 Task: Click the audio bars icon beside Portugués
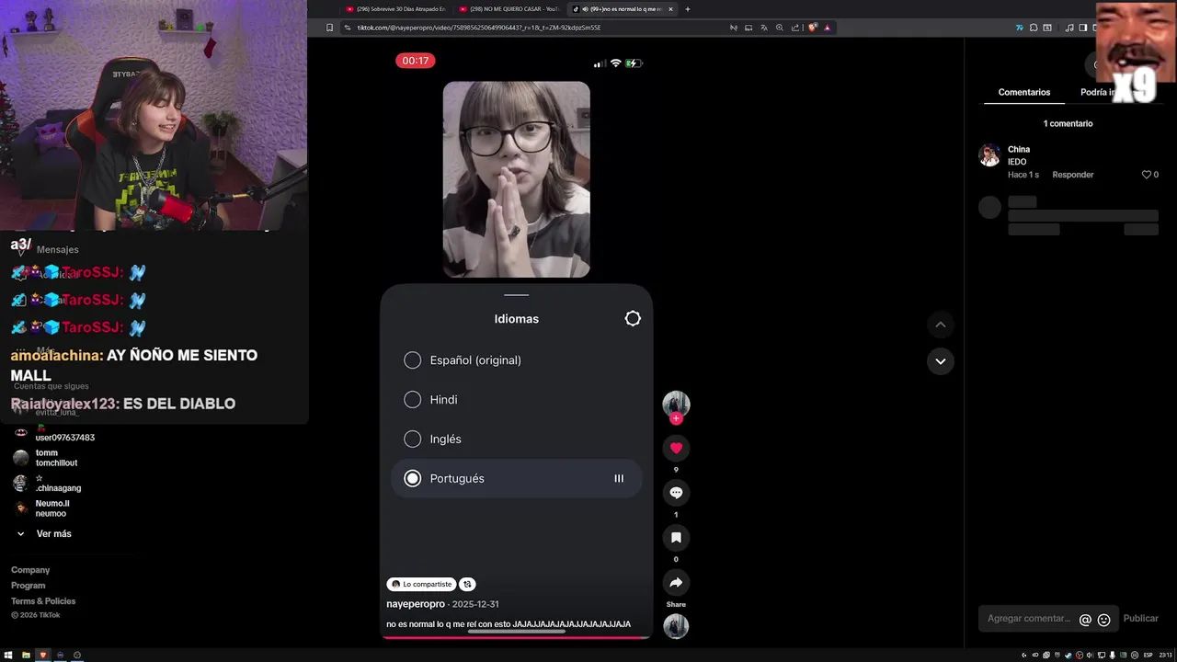click(x=619, y=478)
